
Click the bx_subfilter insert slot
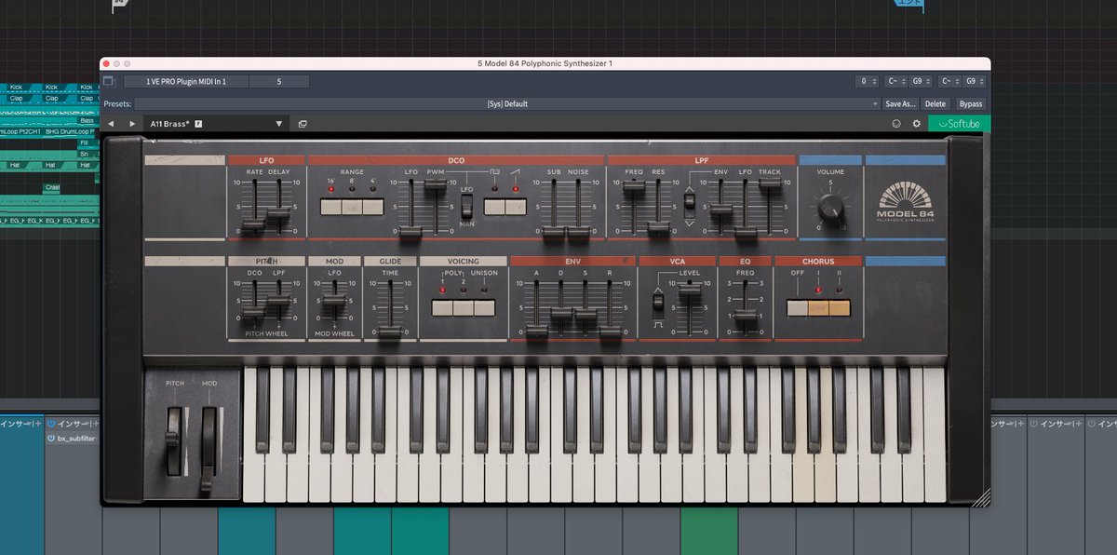click(75, 438)
